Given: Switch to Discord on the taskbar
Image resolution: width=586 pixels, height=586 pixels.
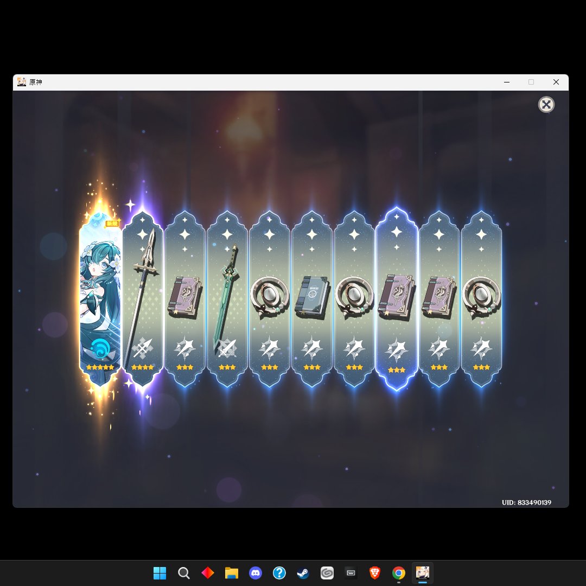Looking at the screenshot, I should click(255, 573).
